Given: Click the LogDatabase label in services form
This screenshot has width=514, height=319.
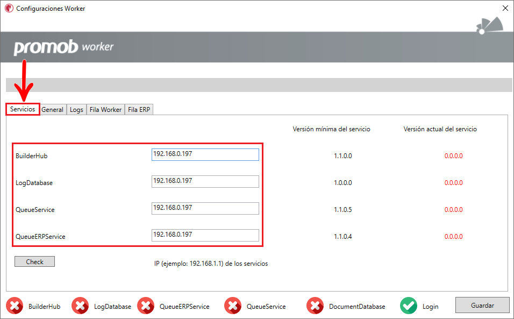Looking at the screenshot, I should point(34,182).
